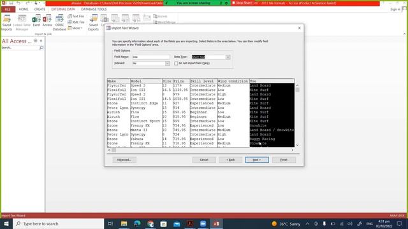Open Saved Exports in the ribbon
Viewport: 408px width, 229px height.
click(93, 22)
